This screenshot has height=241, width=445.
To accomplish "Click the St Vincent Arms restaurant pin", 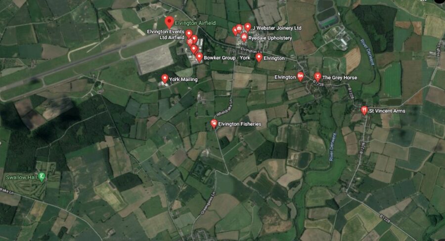I will pyautogui.click(x=364, y=110).
